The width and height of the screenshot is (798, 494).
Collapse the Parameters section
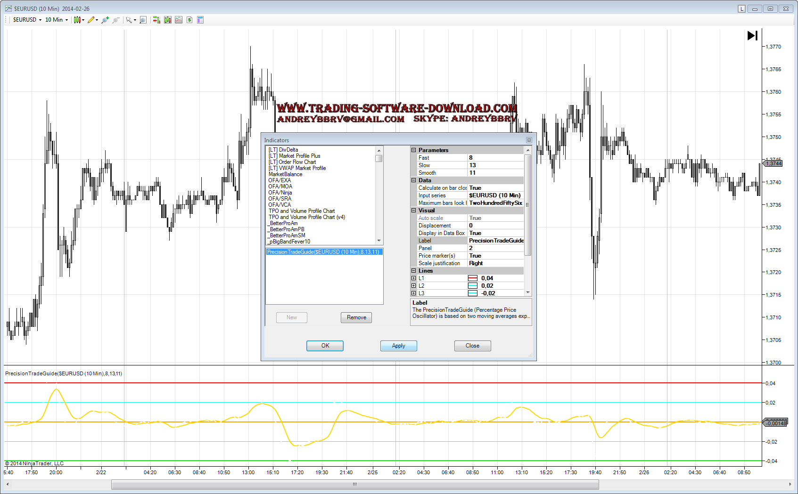[414, 150]
